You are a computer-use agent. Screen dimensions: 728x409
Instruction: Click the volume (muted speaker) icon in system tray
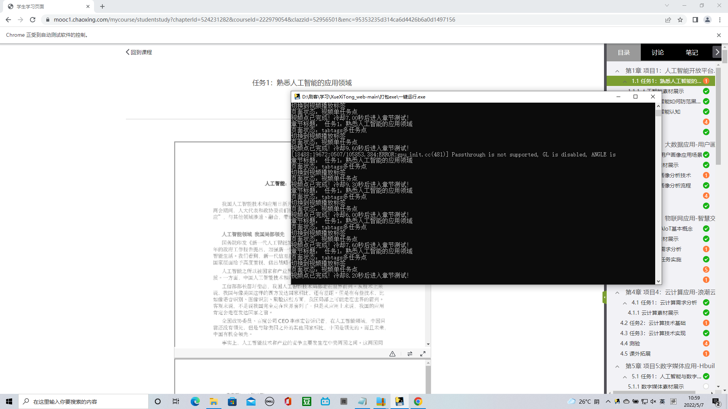coord(653,402)
